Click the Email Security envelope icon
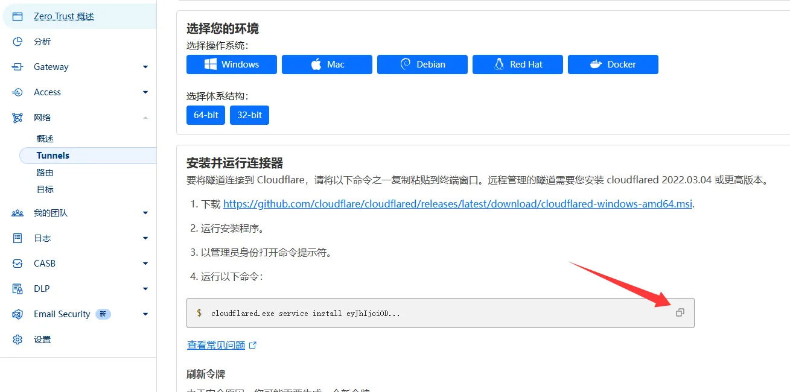Viewport: 790px width, 392px height. coord(18,314)
